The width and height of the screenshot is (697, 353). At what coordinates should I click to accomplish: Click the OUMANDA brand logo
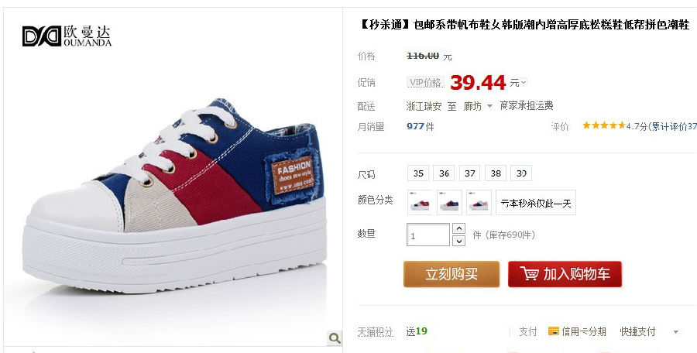(67, 36)
